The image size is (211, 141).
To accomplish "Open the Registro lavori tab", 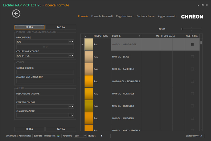I will [x=125, y=16].
